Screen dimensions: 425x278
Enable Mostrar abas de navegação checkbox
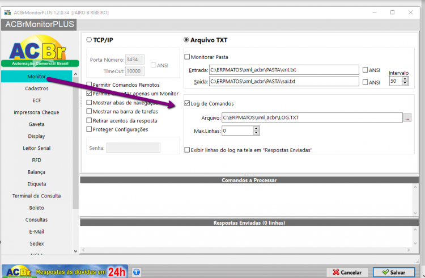click(x=89, y=102)
